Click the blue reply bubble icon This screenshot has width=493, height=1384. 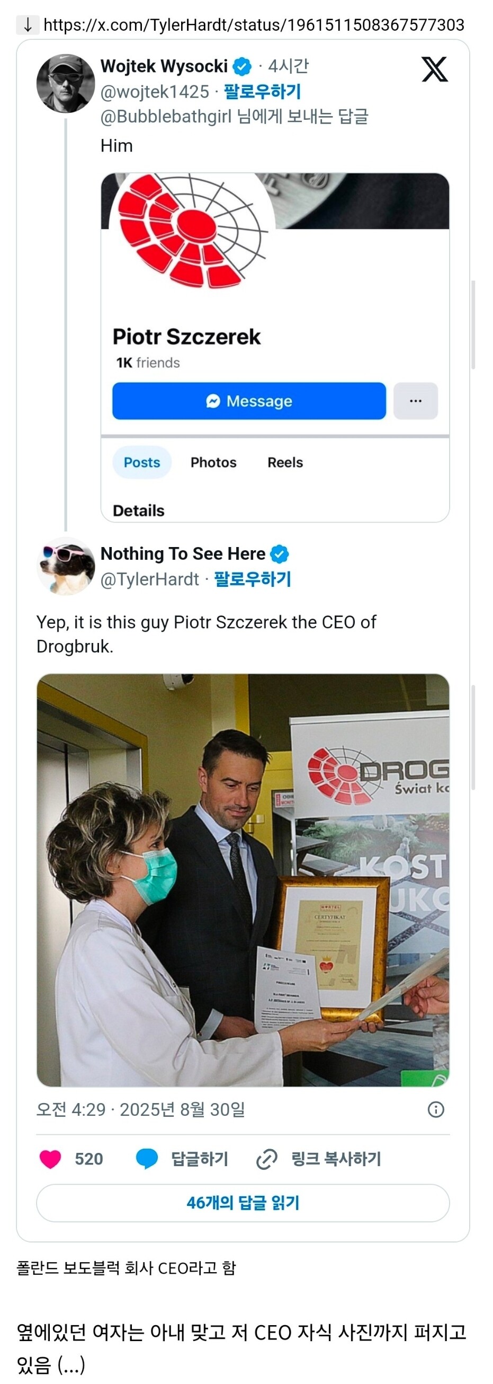[x=147, y=1159]
